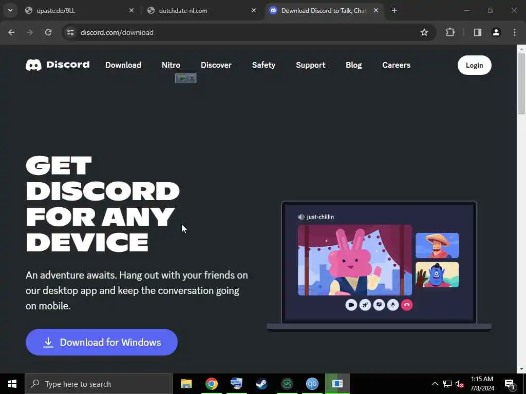
Task: Open the green swirl app on taskbar
Action: point(287,384)
